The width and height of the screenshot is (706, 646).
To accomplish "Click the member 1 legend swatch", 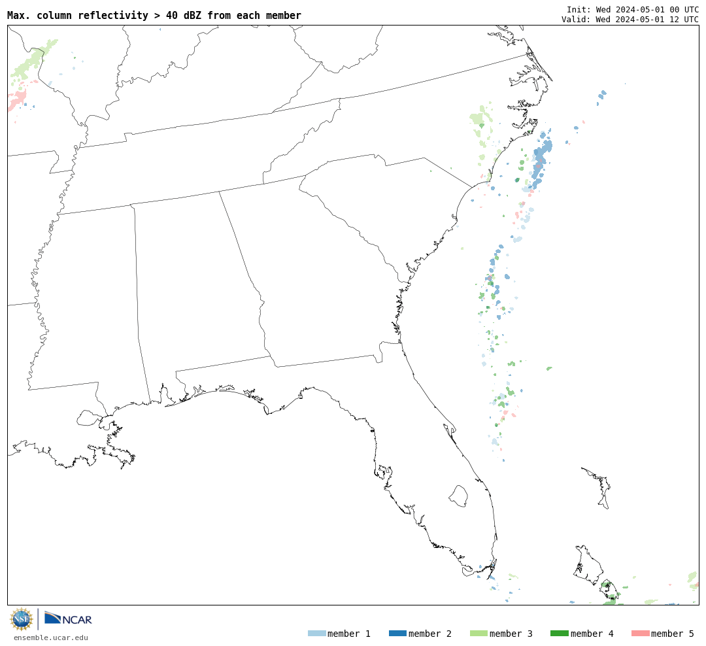I will coord(316,634).
